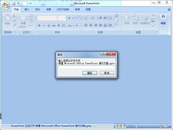Expand the 段落 dialog launcher

(x=120, y=32)
